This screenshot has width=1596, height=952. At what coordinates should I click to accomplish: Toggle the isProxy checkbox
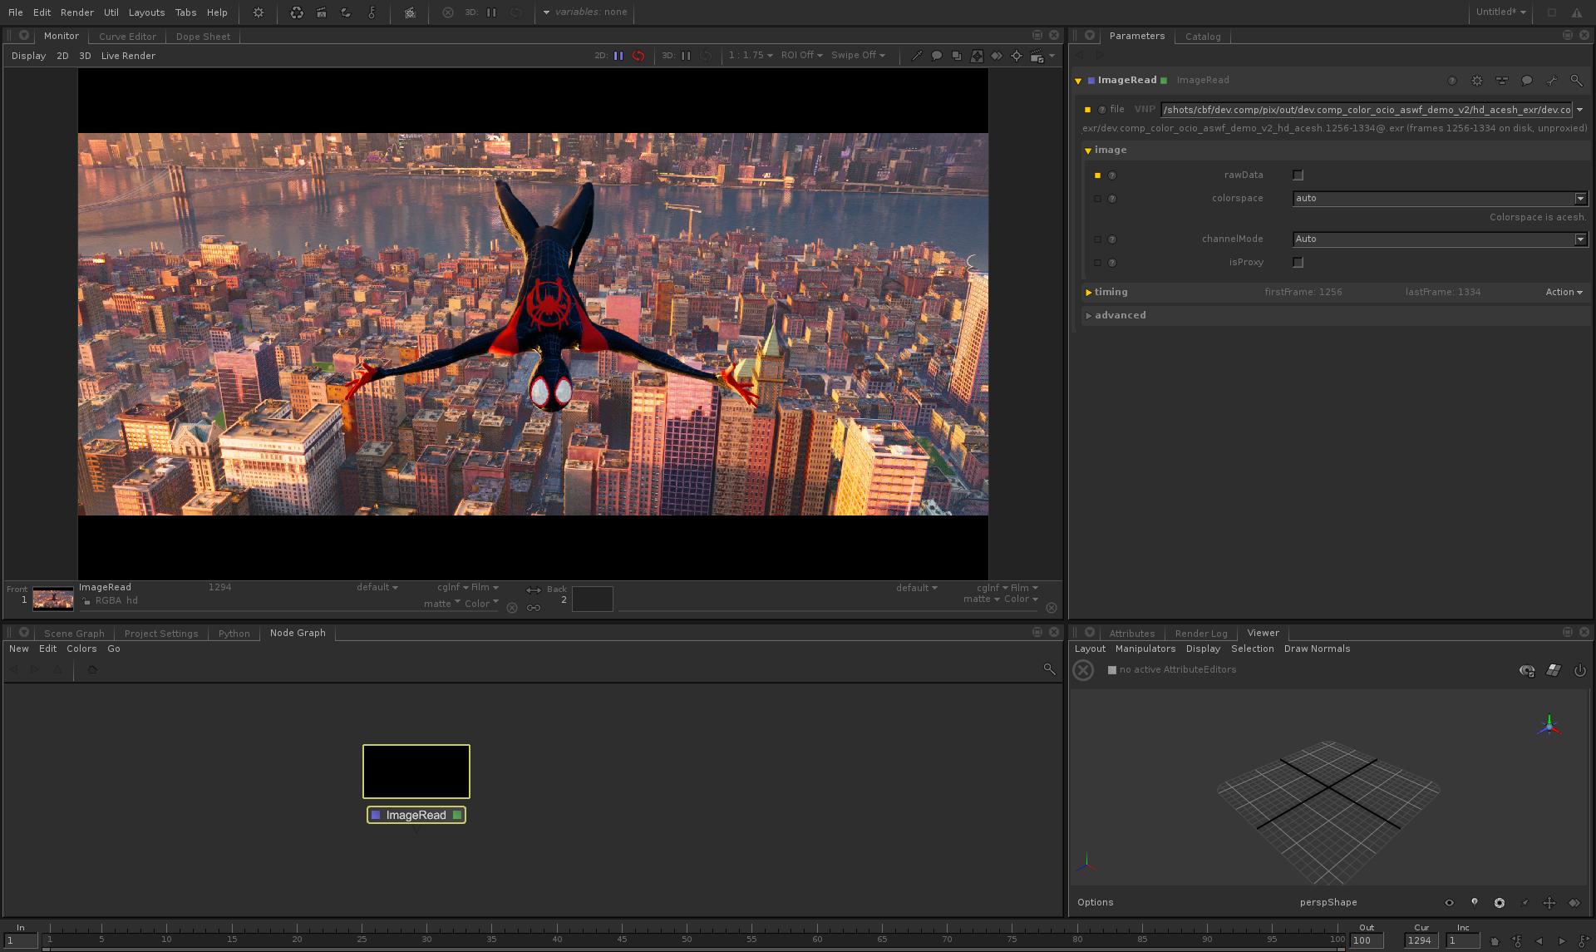click(x=1298, y=263)
